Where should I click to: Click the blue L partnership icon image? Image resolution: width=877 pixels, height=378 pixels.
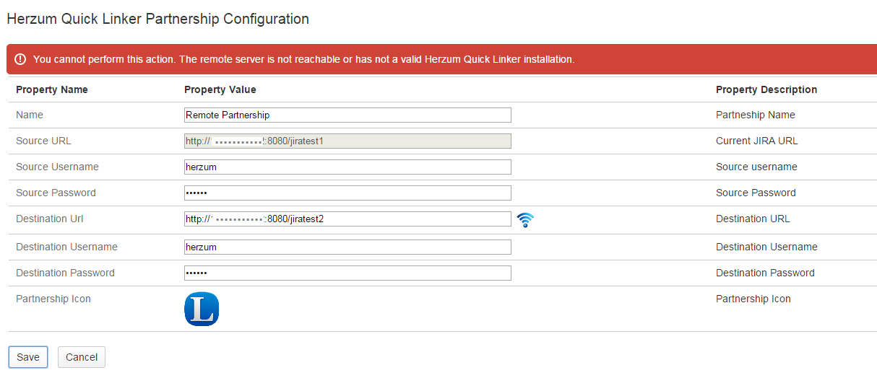(x=202, y=309)
